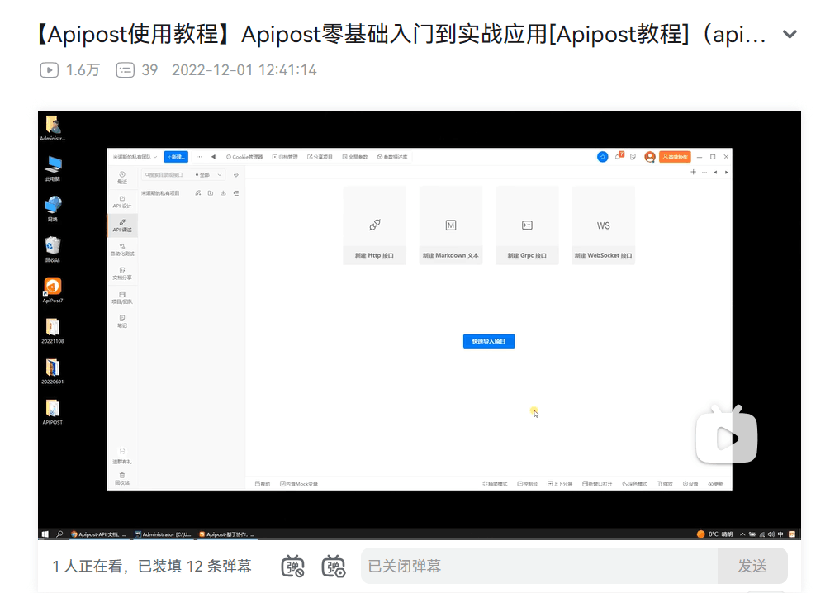This screenshot has height=593, width=830.
Task: Toggle 深色模式 in Apipost footer
Action: tap(634, 483)
